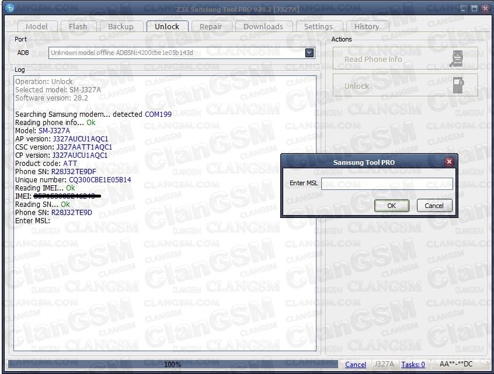Click the COM199 port value in log

(158, 114)
